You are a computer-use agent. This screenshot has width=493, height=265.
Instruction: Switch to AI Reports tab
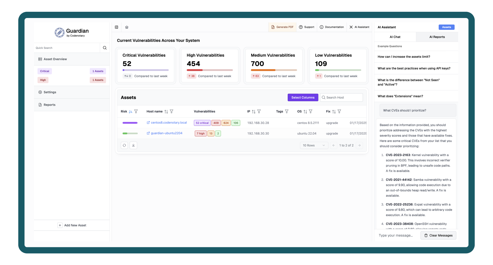coord(437,37)
